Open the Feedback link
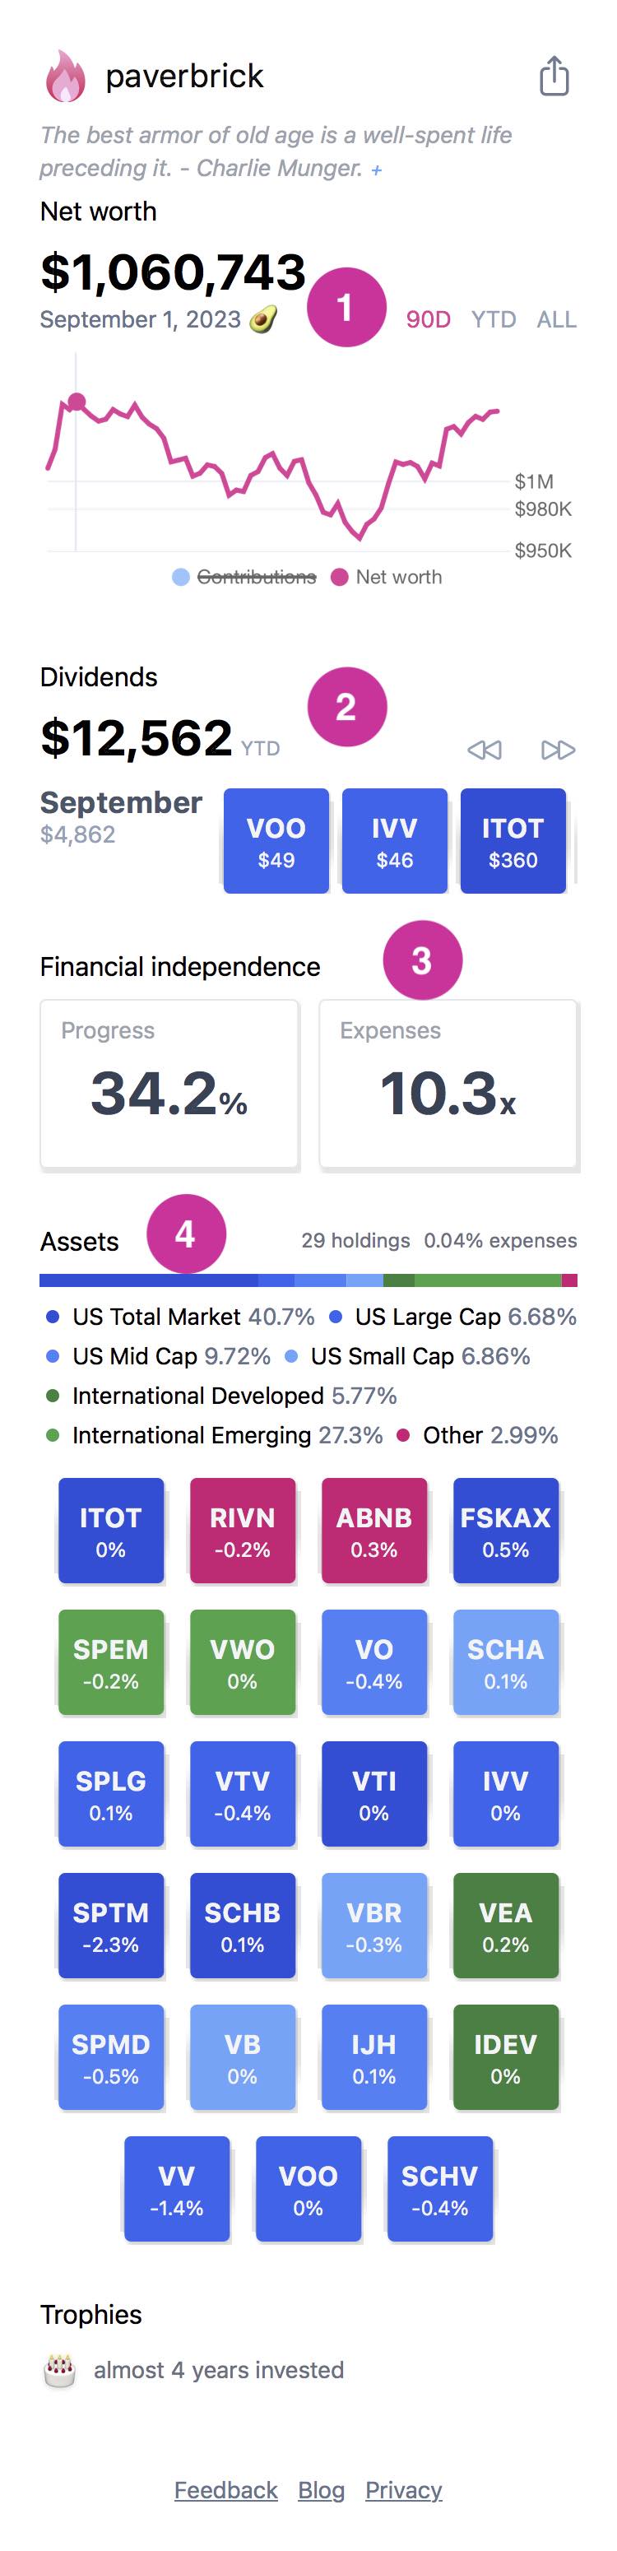The width and height of the screenshot is (617, 2551). (x=225, y=2488)
